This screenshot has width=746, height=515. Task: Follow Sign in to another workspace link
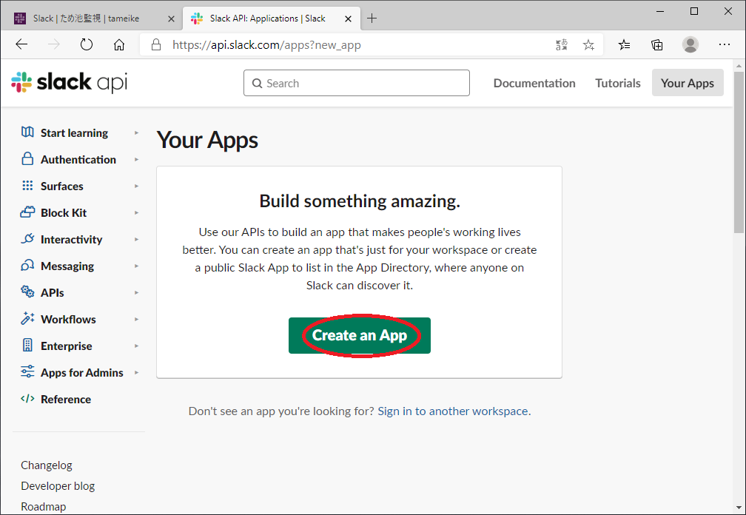[453, 411]
